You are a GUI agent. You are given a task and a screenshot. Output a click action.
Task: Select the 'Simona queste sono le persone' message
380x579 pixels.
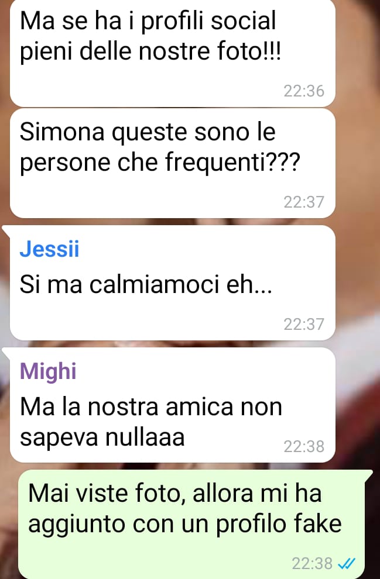pyautogui.click(x=173, y=163)
